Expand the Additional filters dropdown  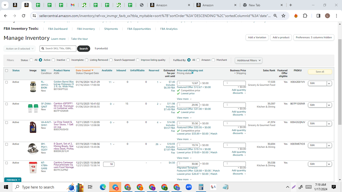coord(248,60)
